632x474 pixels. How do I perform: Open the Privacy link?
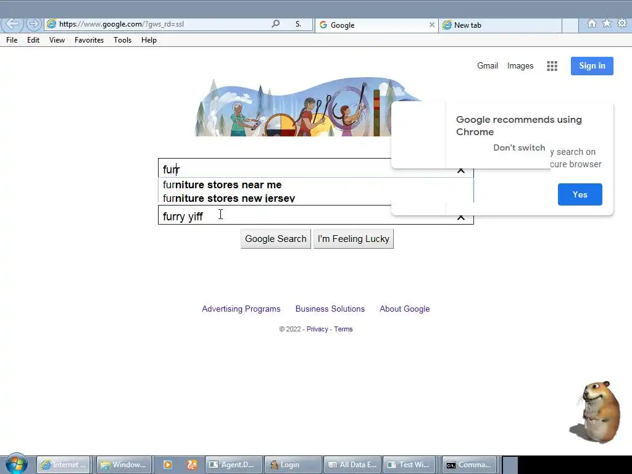click(317, 329)
